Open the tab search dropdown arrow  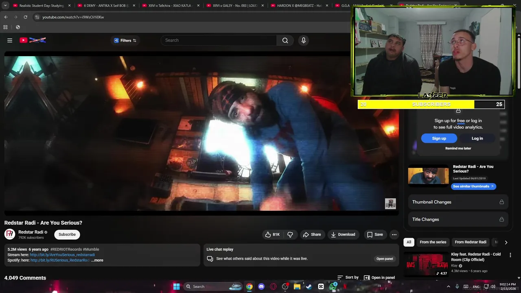(5, 6)
